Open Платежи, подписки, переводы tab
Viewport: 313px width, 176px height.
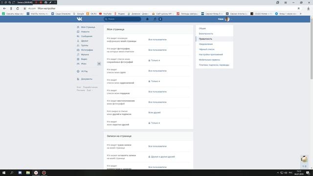pyautogui.click(x=214, y=65)
